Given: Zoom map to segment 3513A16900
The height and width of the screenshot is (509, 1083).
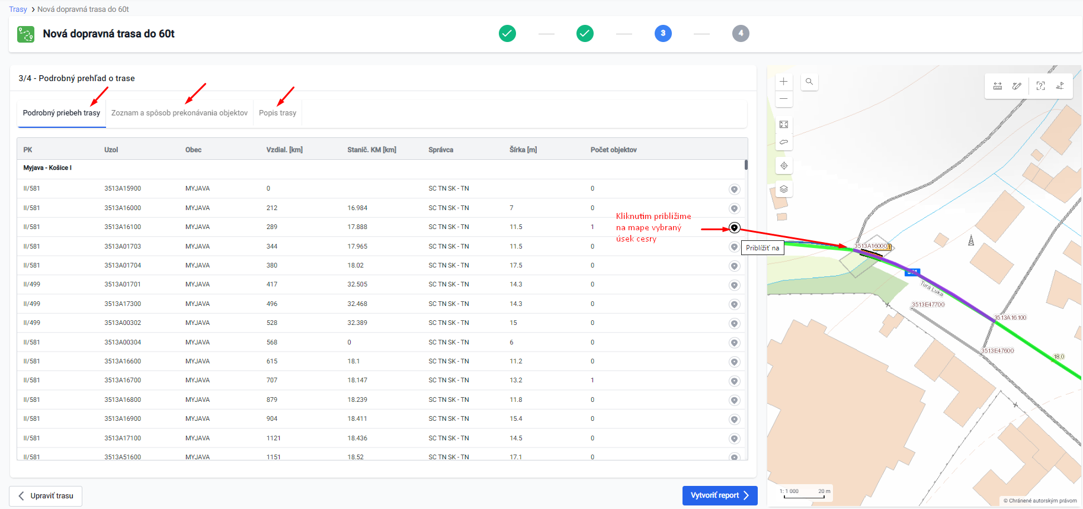Looking at the screenshot, I should click(x=734, y=420).
